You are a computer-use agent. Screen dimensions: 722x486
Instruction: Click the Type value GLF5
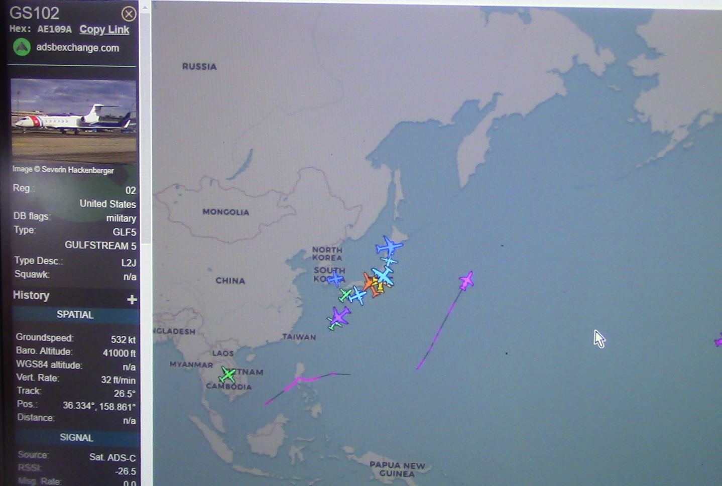(x=125, y=232)
